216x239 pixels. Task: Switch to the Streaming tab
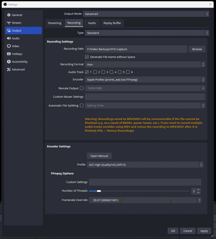tap(55, 23)
